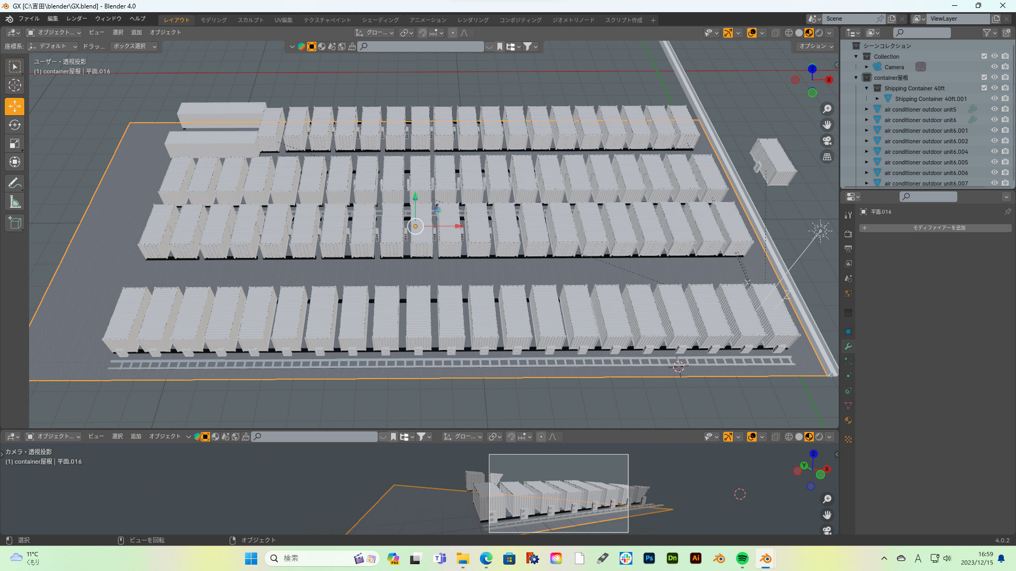
Task: Select the Select Box tool
Action: coord(15,67)
